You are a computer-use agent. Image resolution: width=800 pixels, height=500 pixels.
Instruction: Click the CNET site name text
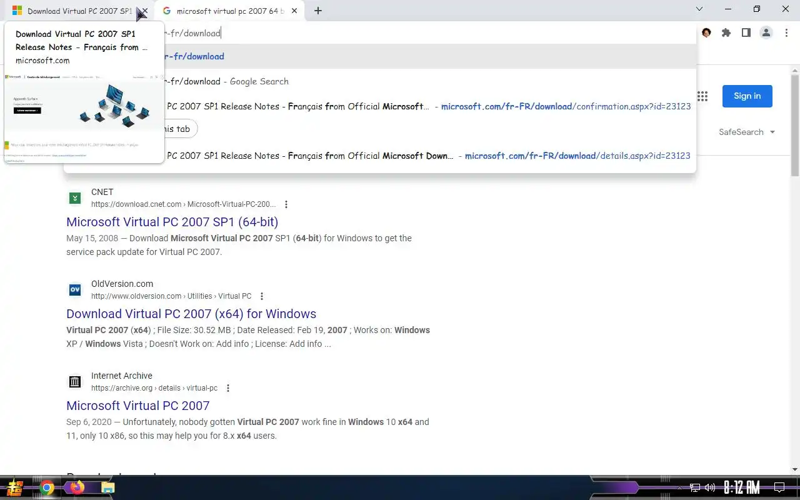coord(102,192)
